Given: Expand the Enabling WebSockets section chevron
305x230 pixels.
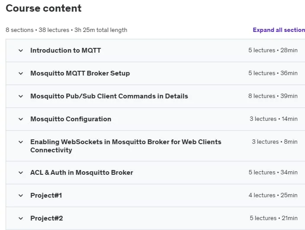Looking at the screenshot, I should tap(21, 142).
